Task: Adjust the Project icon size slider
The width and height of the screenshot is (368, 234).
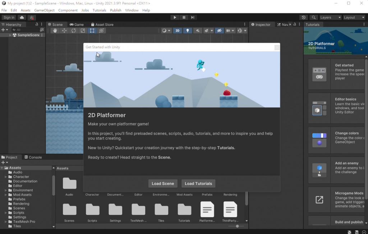Action: [237, 226]
